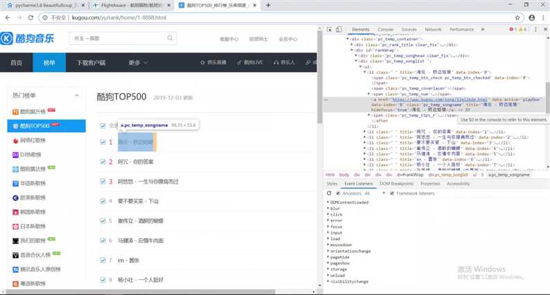Open a new browser tab with plus icon

pos(268,6)
